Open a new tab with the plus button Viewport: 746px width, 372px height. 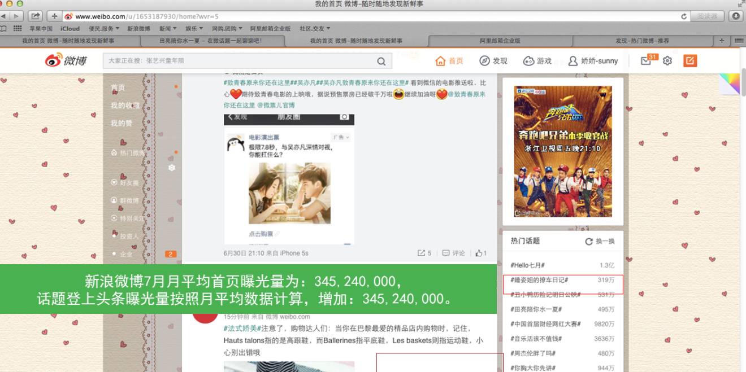click(722, 41)
